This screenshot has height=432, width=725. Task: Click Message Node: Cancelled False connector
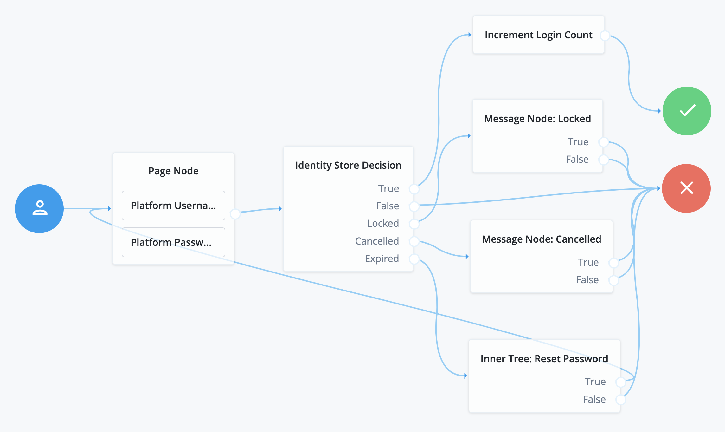613,280
